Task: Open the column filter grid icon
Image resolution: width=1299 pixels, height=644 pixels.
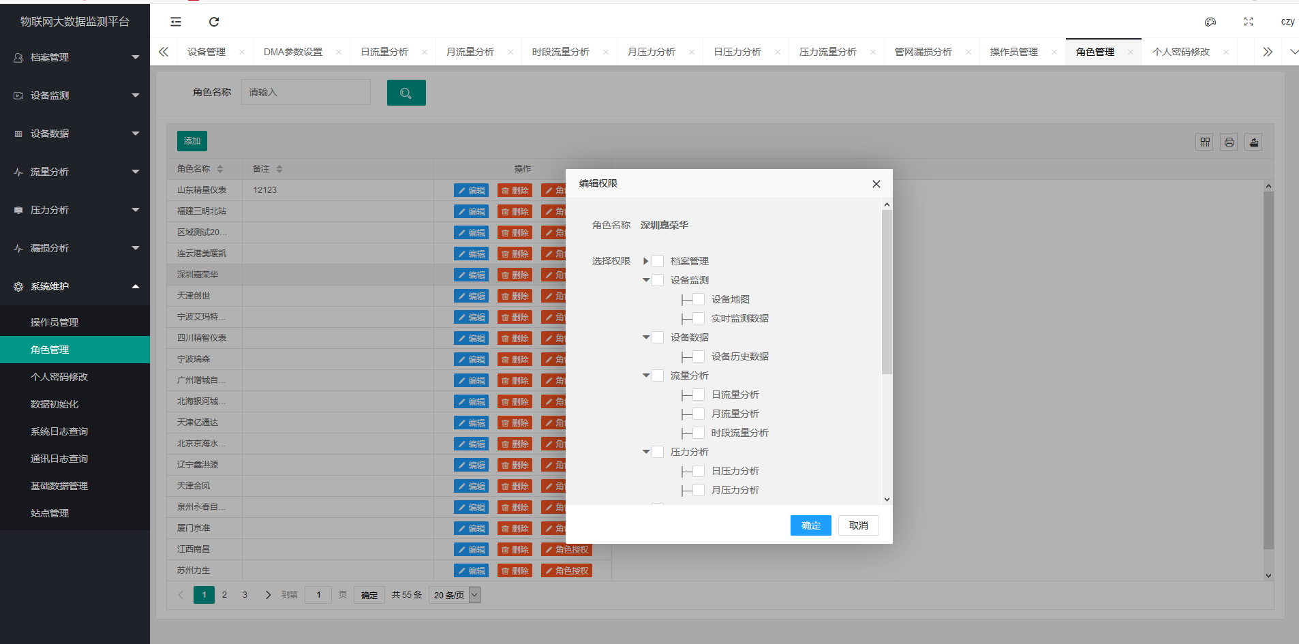Action: pyautogui.click(x=1205, y=142)
